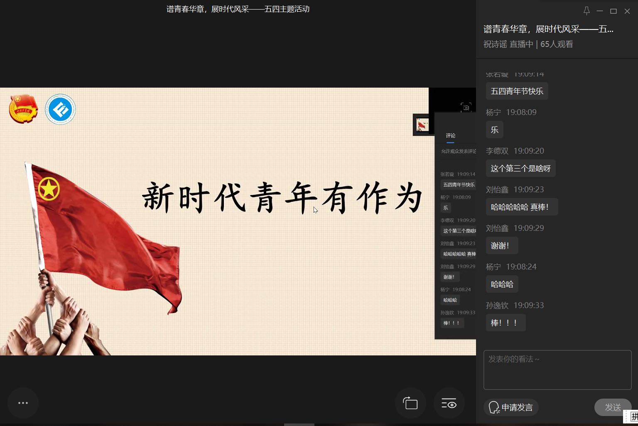Click the message 这个第三个是啥呀

[520, 169]
